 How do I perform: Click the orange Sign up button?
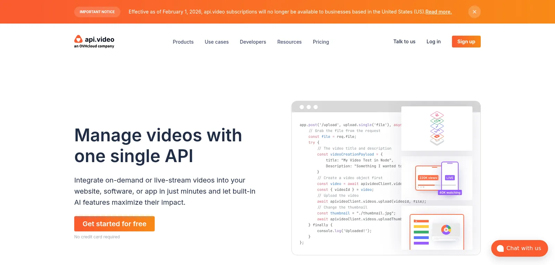[466, 42]
